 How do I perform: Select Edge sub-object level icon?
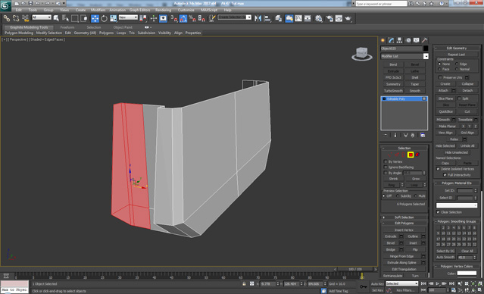[x=397, y=155]
